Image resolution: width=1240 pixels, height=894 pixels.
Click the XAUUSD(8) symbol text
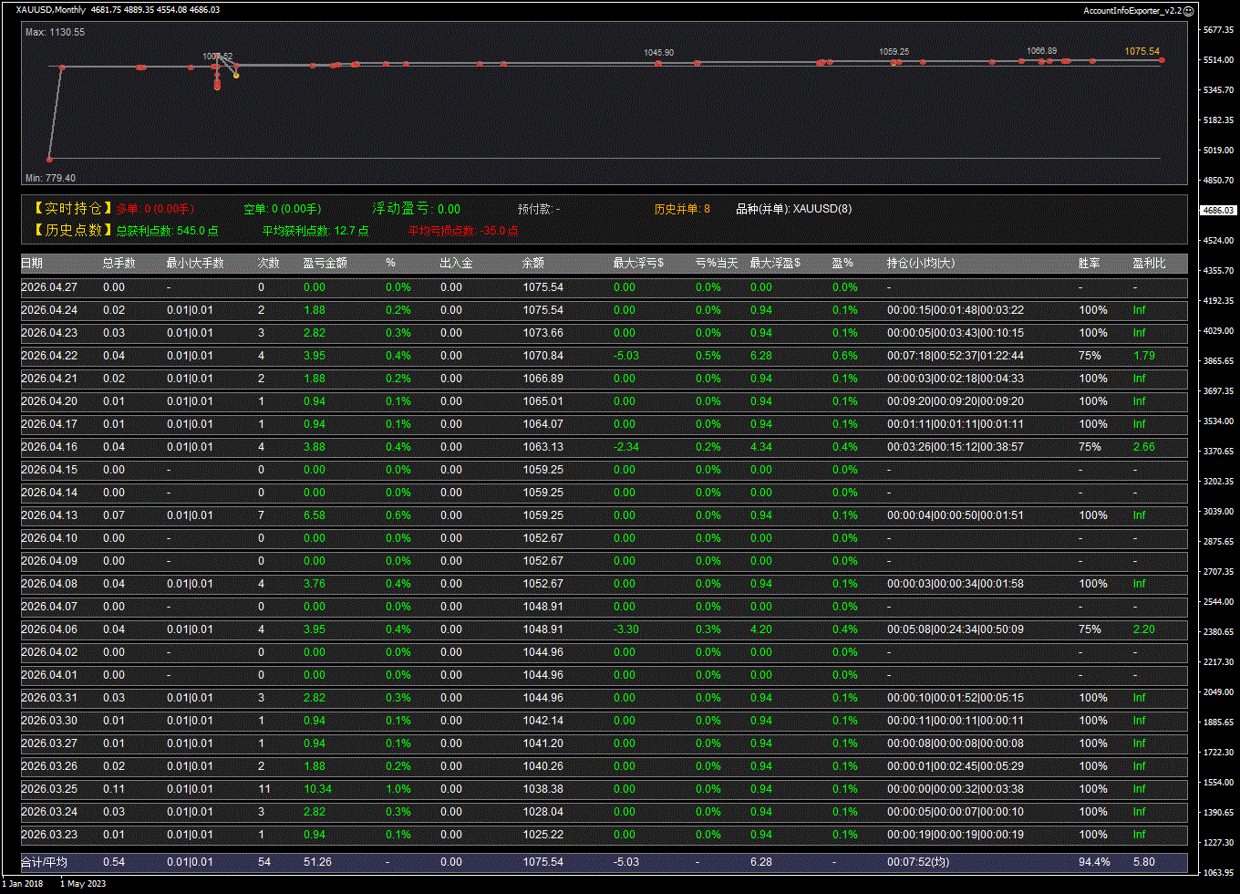822,209
